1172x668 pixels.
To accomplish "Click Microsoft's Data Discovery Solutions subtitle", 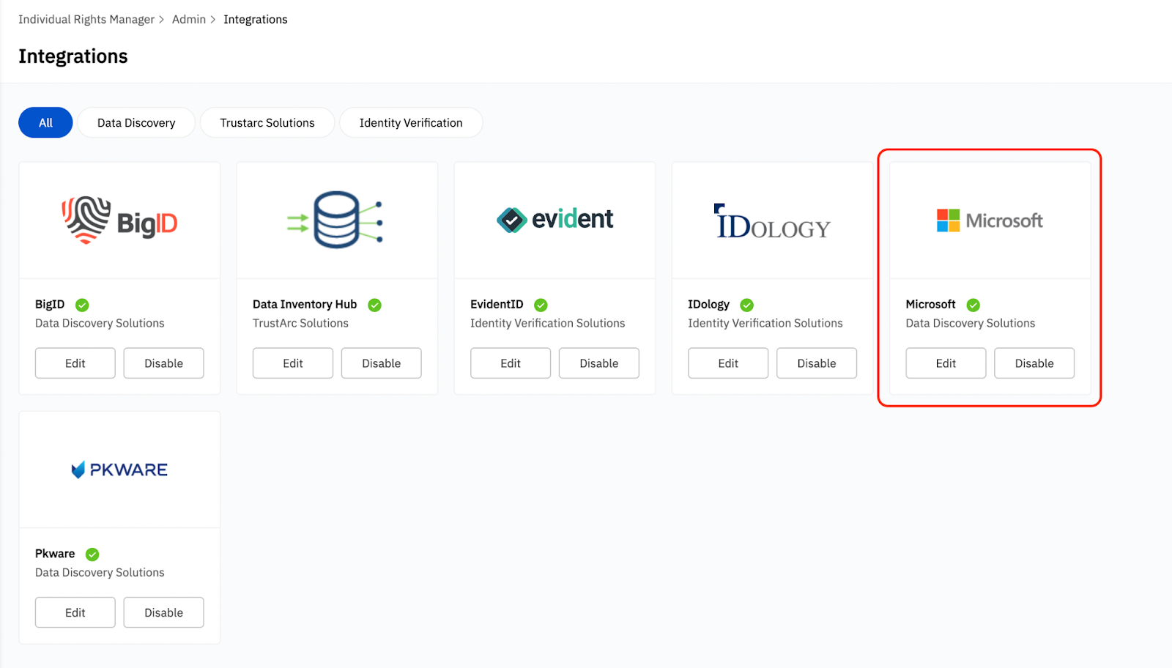I will point(971,323).
